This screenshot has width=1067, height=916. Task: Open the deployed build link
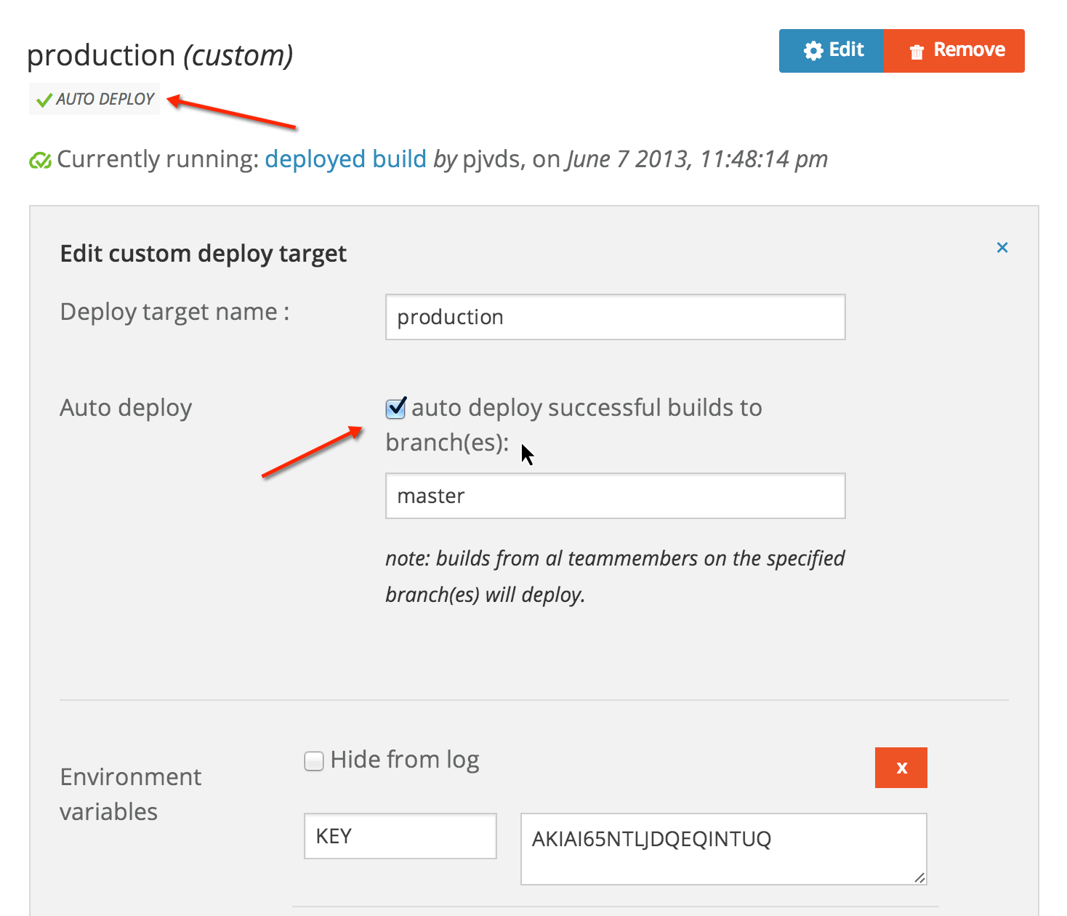pyautogui.click(x=345, y=159)
